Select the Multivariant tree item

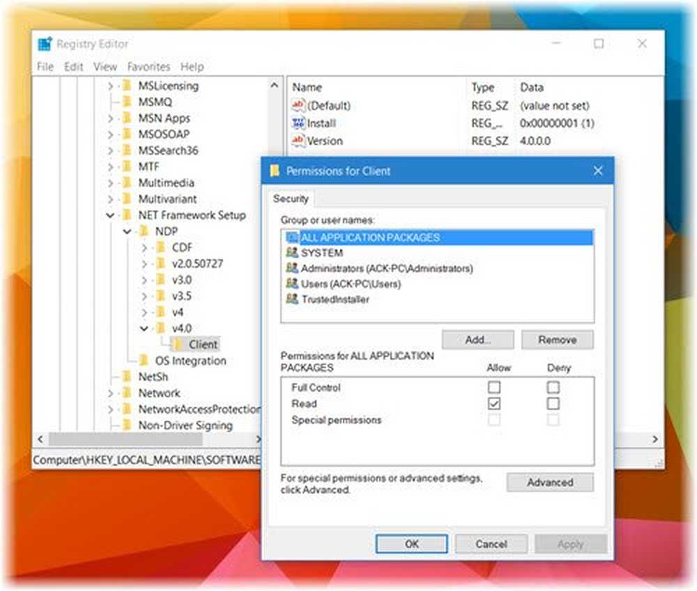(x=167, y=199)
